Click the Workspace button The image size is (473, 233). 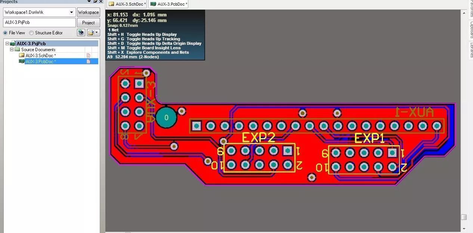pyautogui.click(x=89, y=12)
